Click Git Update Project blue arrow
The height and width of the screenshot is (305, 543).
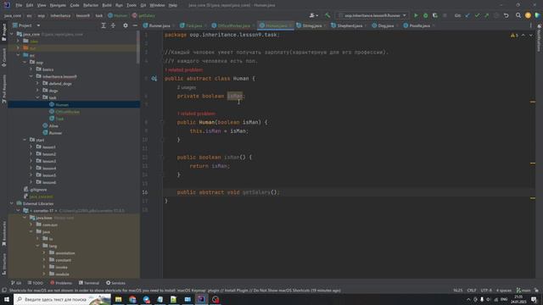pyautogui.click(x=467, y=15)
